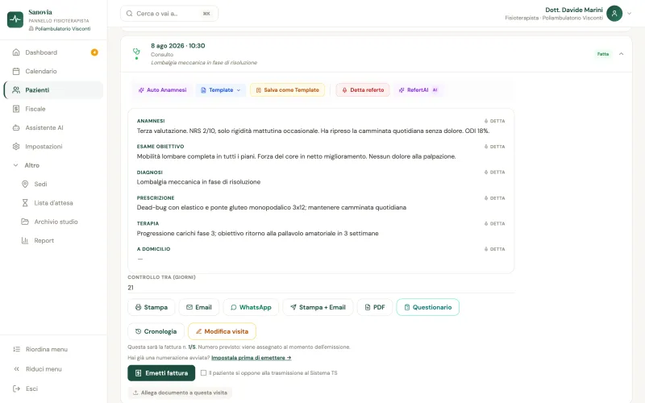Click the Esame obiettivo text line
645x403 pixels.
pyautogui.click(x=296, y=156)
